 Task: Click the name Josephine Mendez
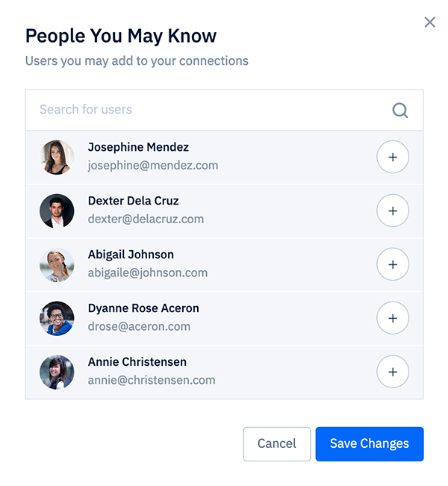pos(138,147)
